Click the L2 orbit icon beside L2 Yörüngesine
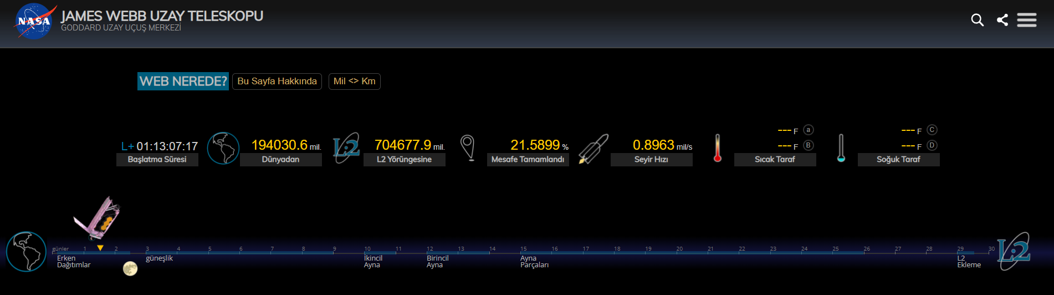Viewport: 1054px width, 295px height. [x=346, y=148]
